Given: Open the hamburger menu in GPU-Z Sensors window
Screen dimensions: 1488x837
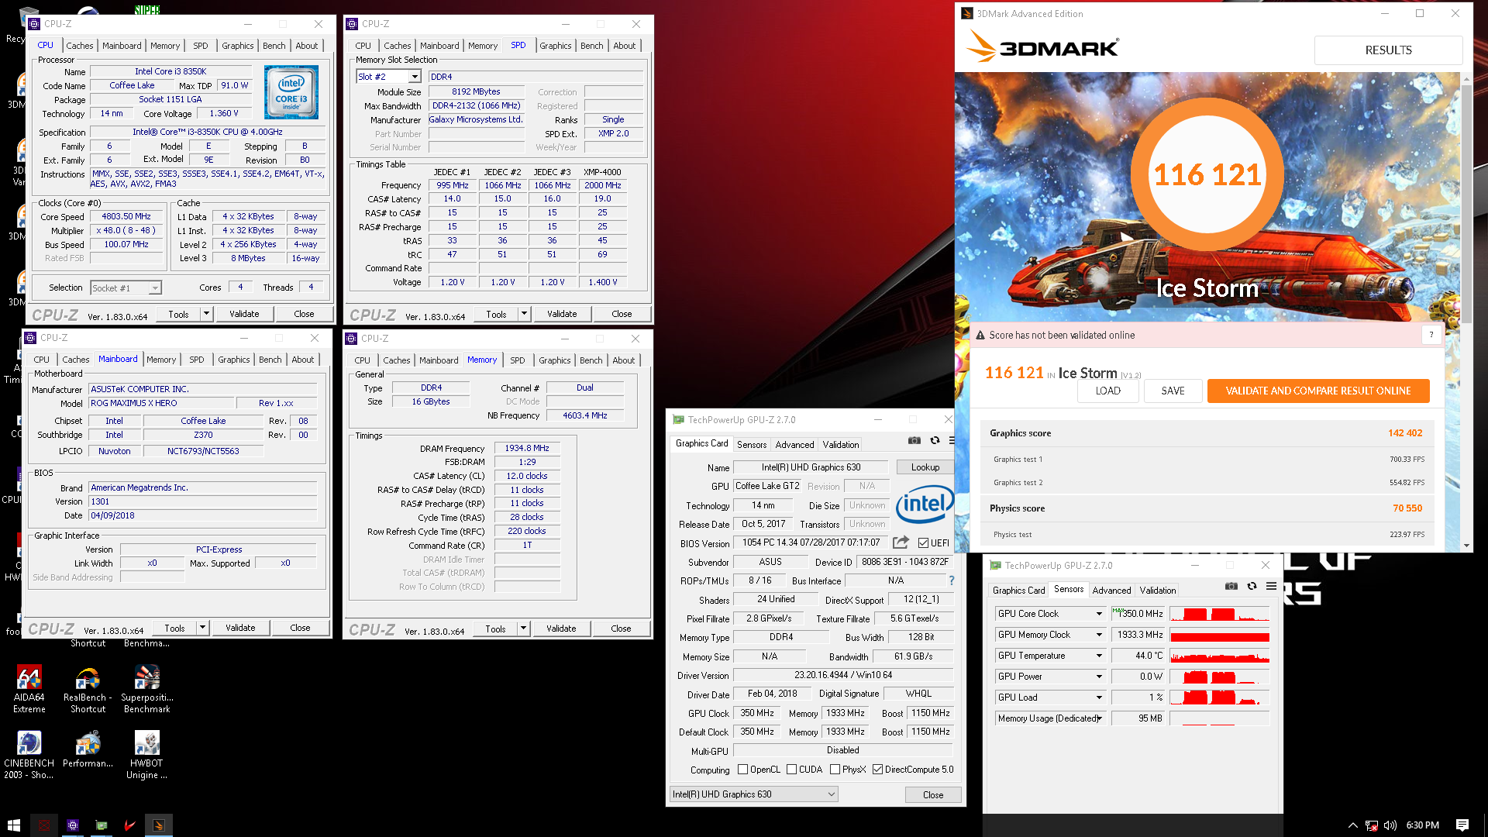Looking at the screenshot, I should click(1271, 586).
